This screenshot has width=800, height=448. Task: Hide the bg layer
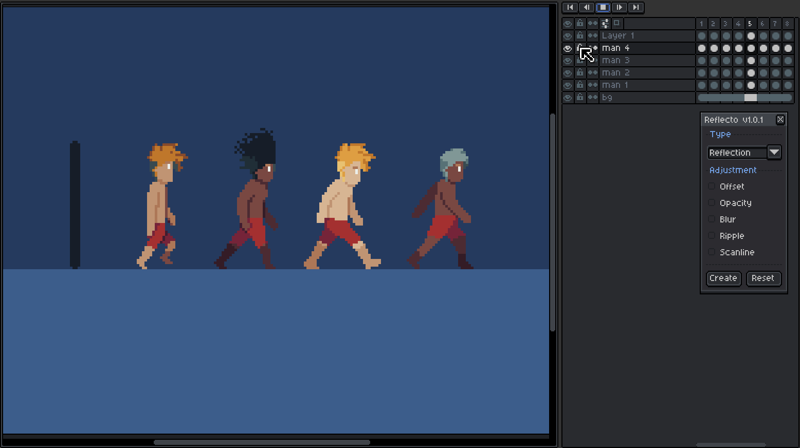click(568, 98)
